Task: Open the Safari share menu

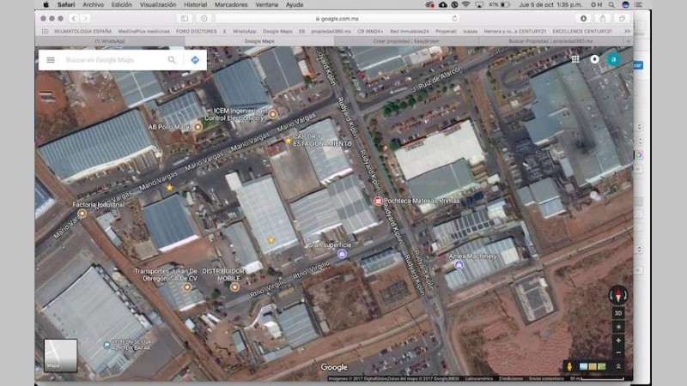Action: point(603,18)
